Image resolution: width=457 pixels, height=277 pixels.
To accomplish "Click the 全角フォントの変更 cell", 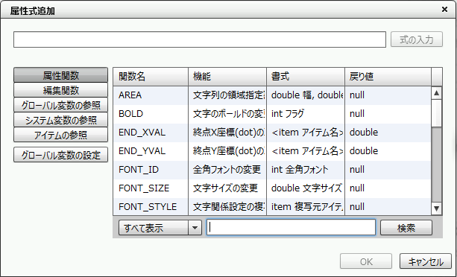I will point(227,170).
